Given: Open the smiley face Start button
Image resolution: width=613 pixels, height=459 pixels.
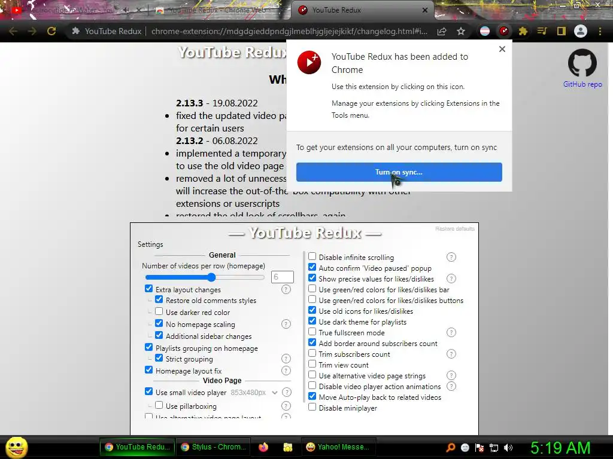Looking at the screenshot, I should pos(16,447).
